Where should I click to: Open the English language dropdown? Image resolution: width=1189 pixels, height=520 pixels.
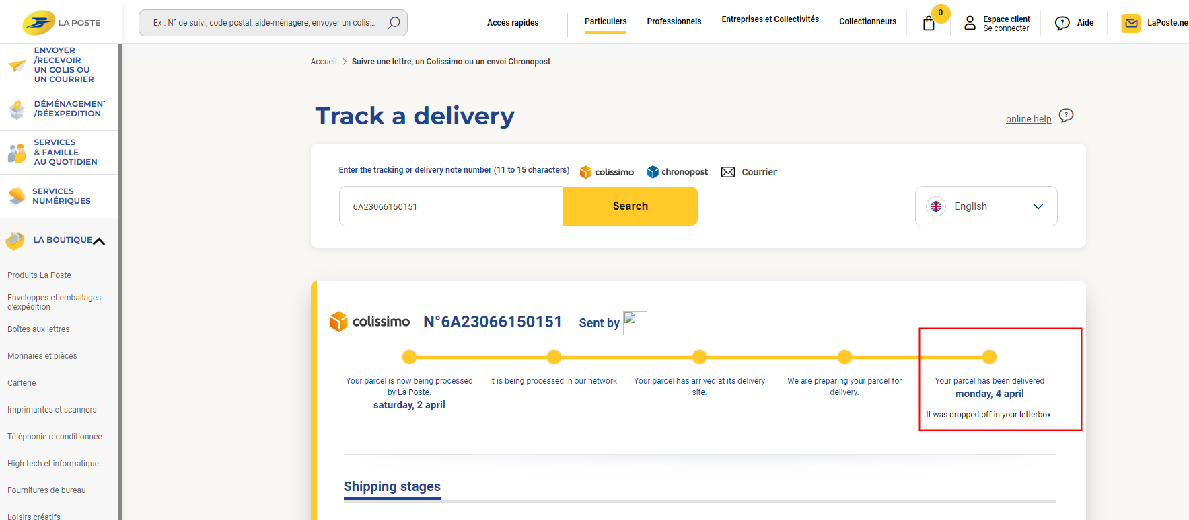[x=986, y=206]
